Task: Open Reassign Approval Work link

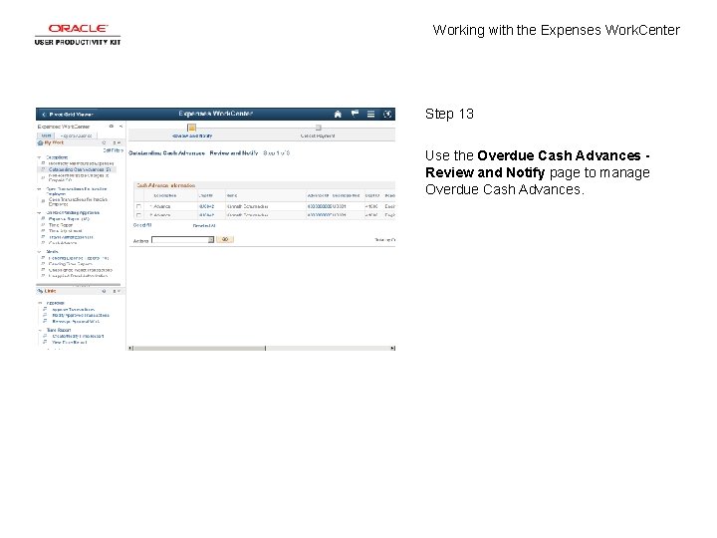Action: click(x=76, y=322)
